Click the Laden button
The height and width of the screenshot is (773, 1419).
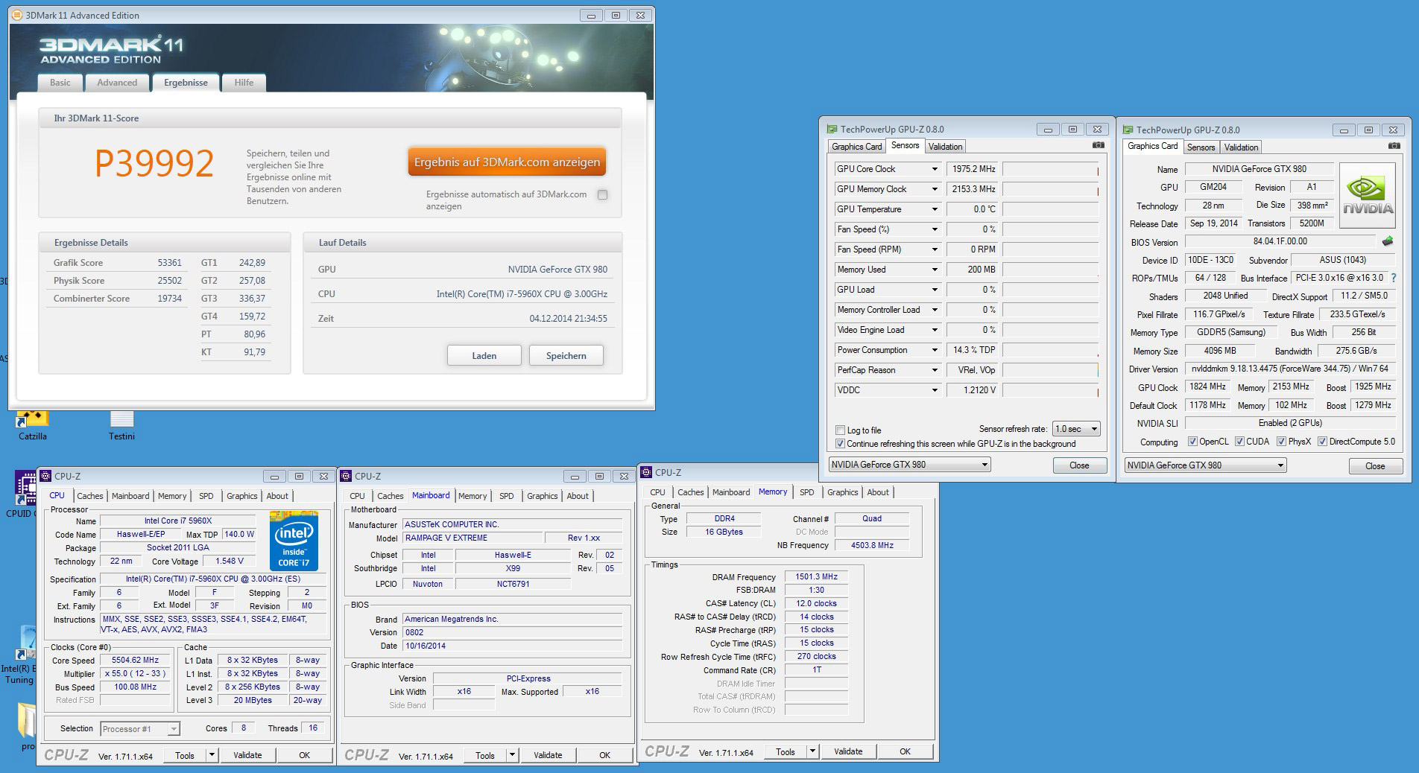pyautogui.click(x=484, y=355)
